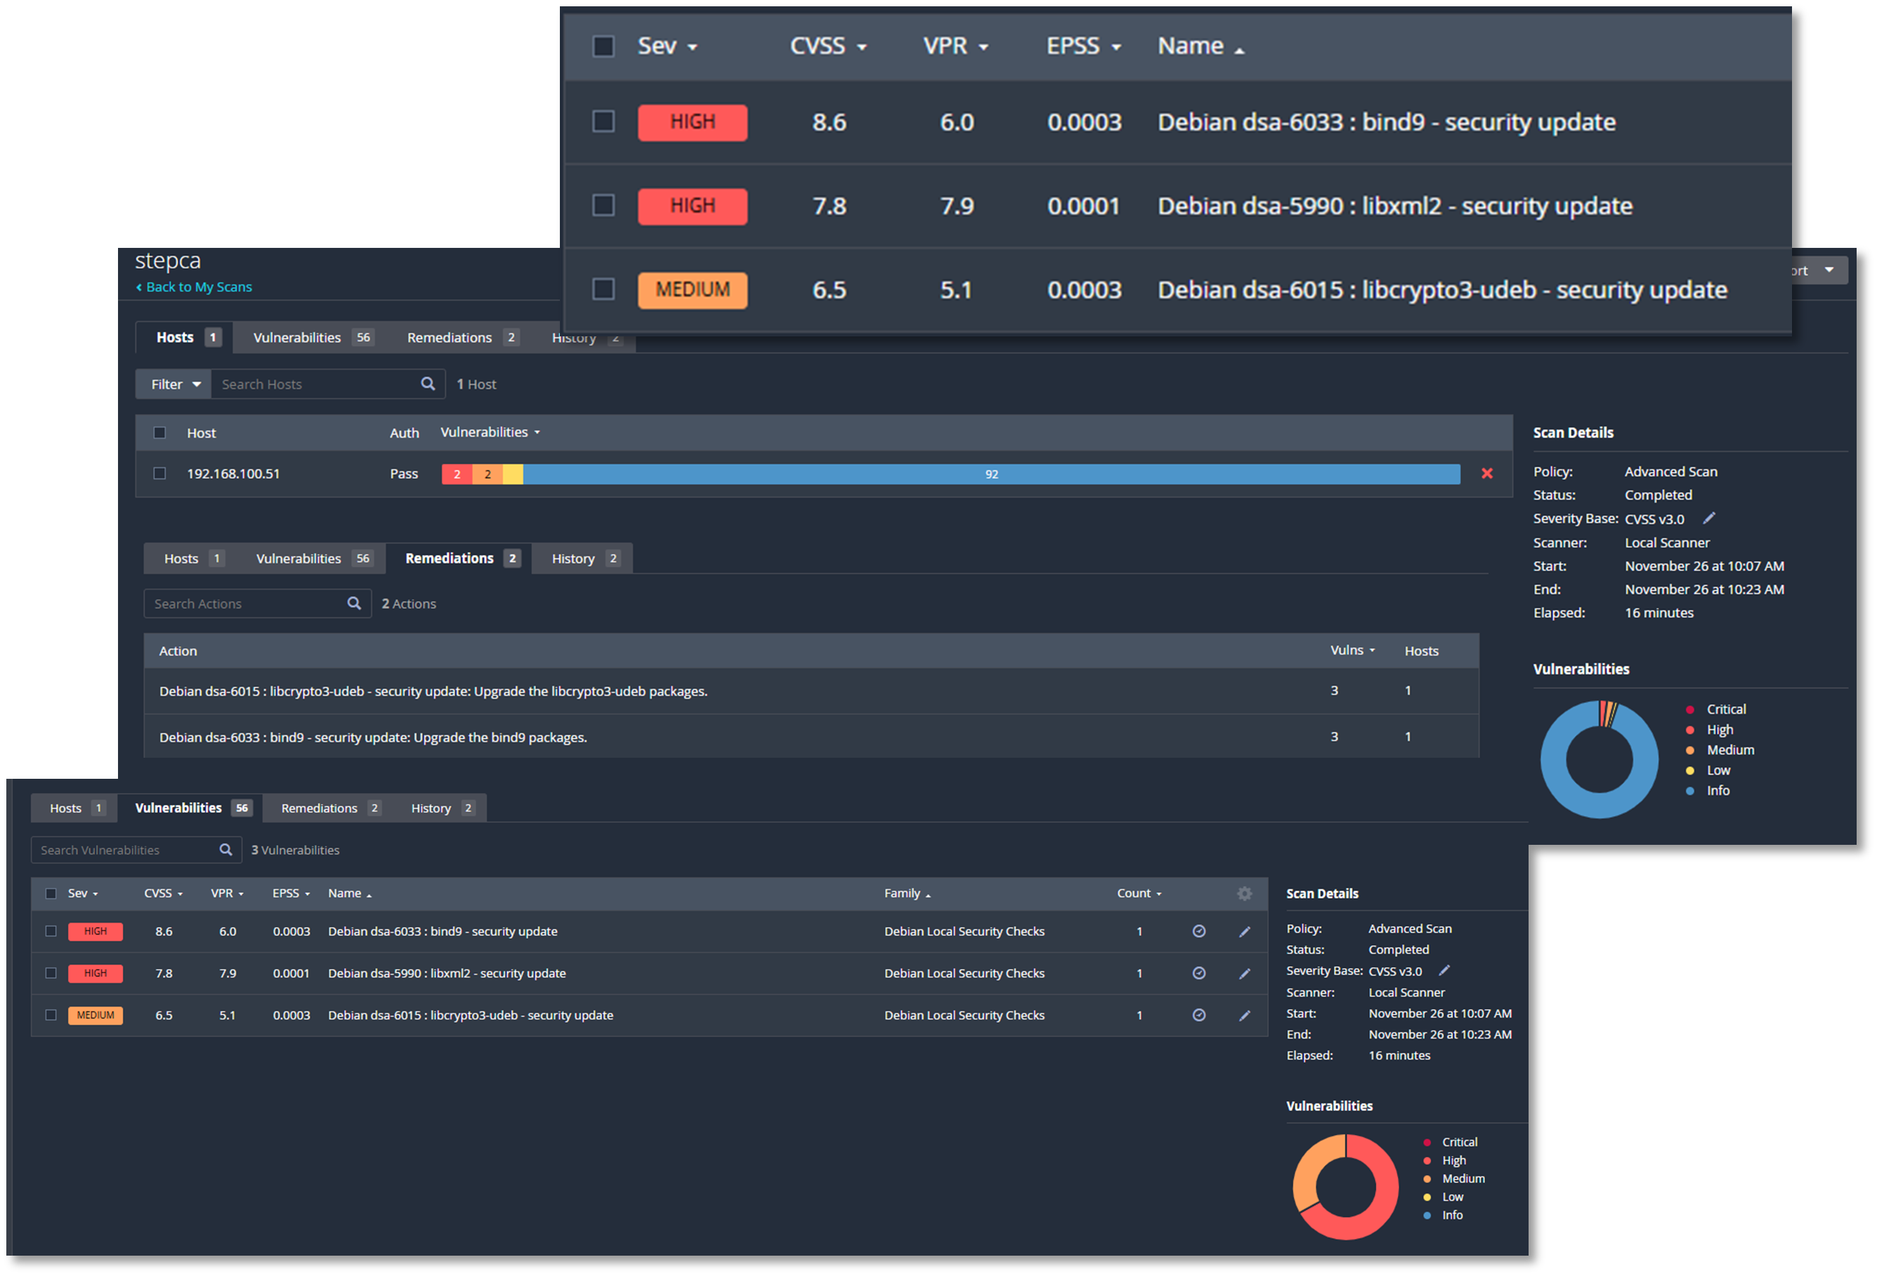Image resolution: width=1877 pixels, height=1276 pixels.
Task: Click the modify pencil icon for libxml2 vulnerability
Action: tap(1245, 973)
